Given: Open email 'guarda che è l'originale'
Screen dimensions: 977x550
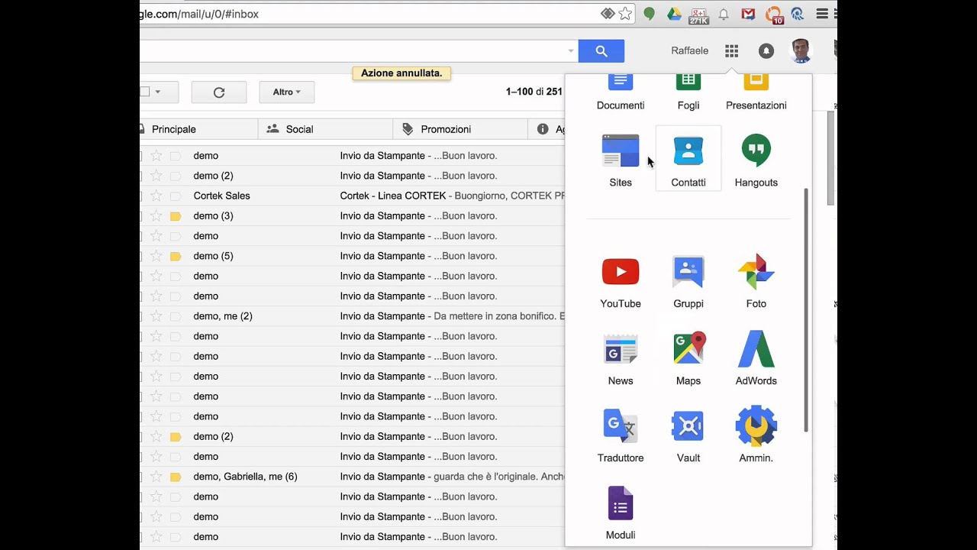Looking at the screenshot, I should point(499,477).
